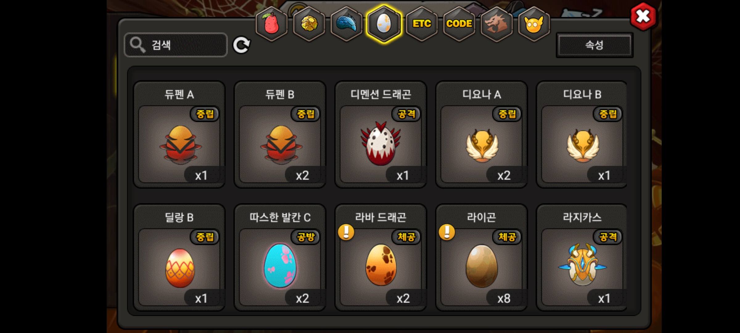Click the 검색 search field
This screenshot has width=740, height=333.
[176, 45]
